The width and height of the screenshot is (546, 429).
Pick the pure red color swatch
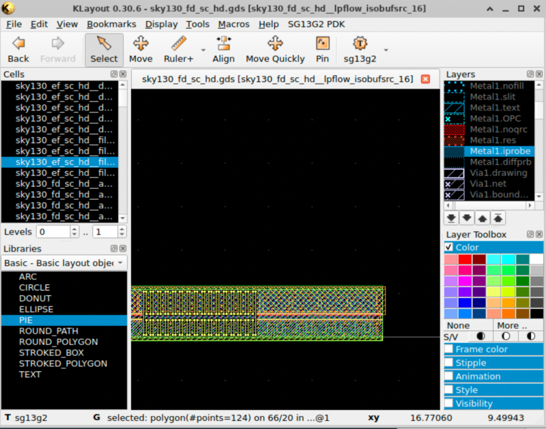(x=465, y=259)
